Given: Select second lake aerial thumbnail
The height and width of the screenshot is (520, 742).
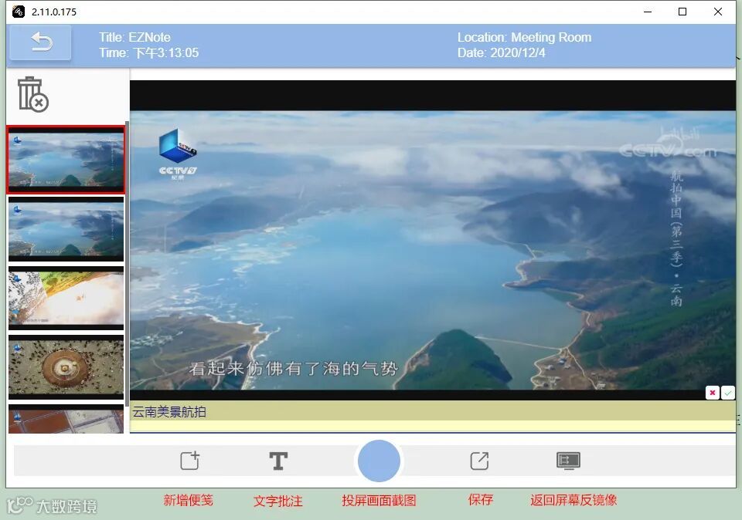Looking at the screenshot, I should click(66, 229).
